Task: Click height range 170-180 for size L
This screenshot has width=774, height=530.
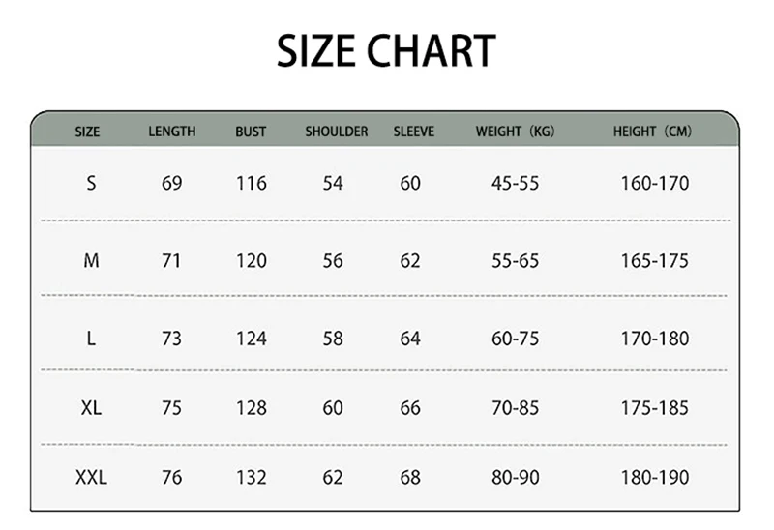Action: [x=655, y=339]
